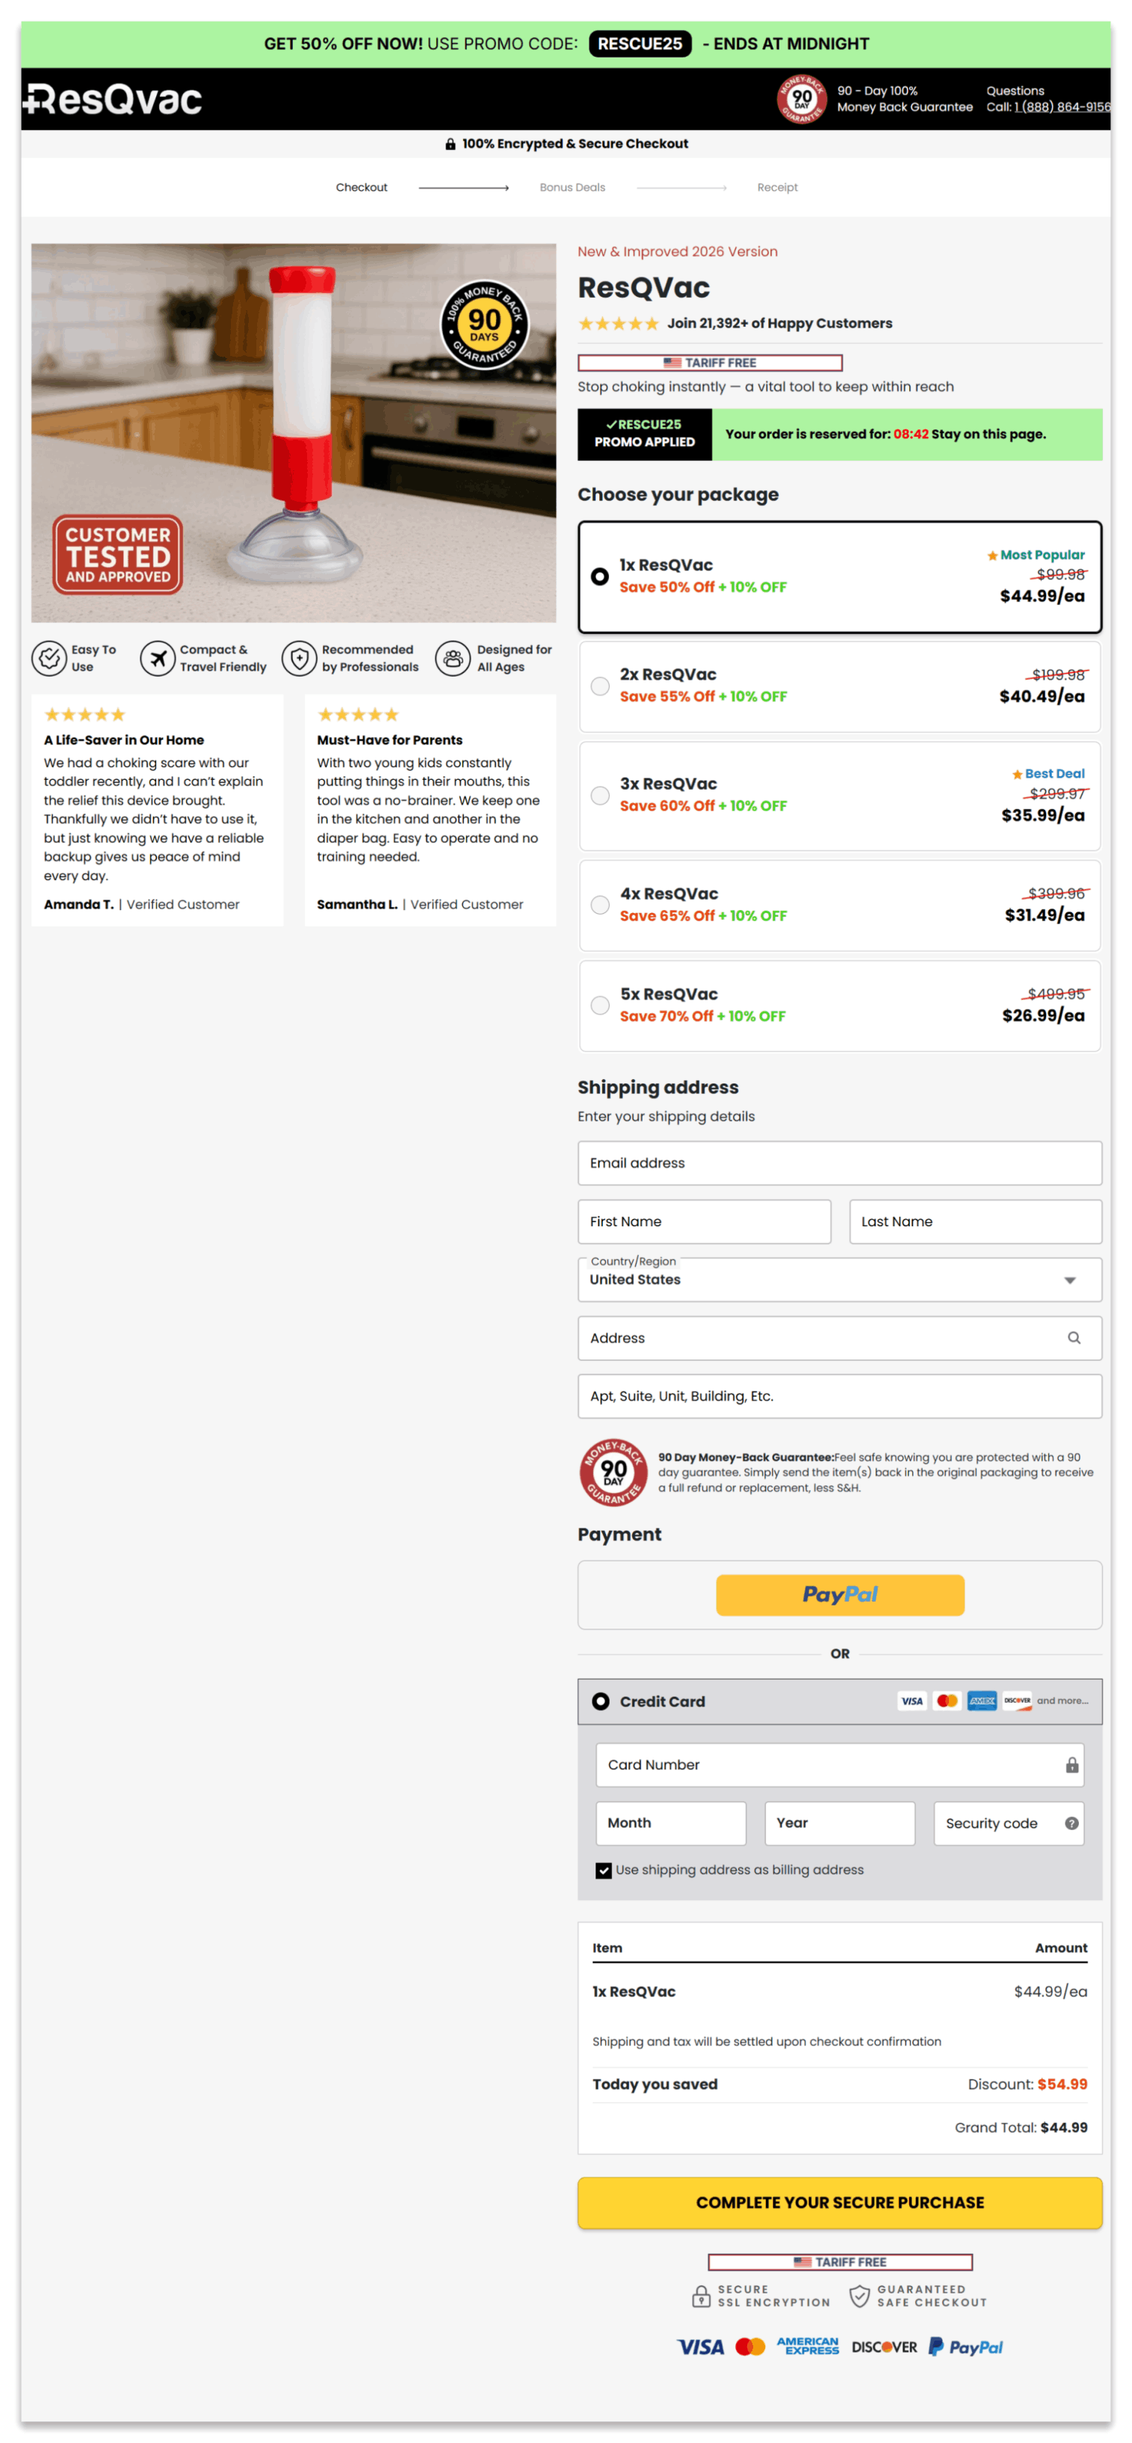
Task: Click the First Name input field
Action: tap(704, 1223)
